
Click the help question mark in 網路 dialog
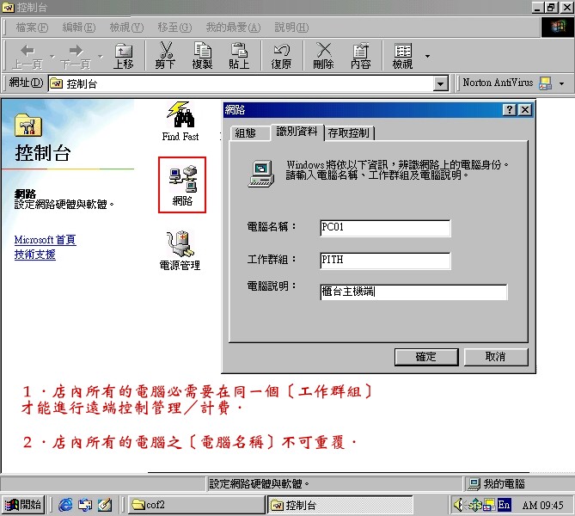point(510,110)
